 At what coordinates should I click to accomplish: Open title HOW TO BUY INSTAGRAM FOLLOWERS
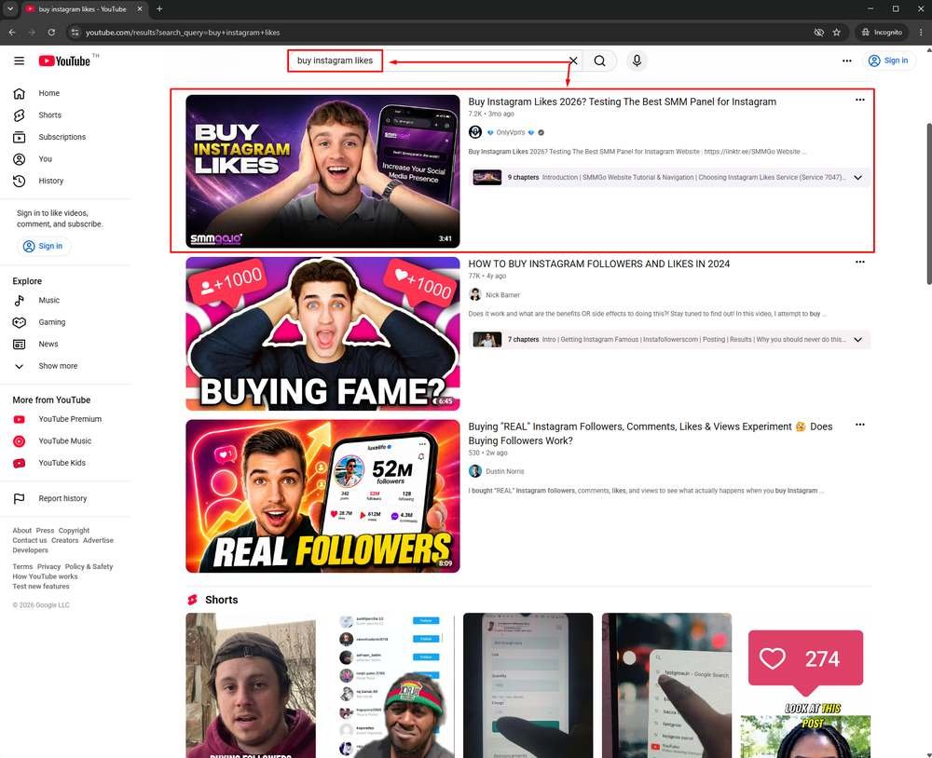pos(599,264)
